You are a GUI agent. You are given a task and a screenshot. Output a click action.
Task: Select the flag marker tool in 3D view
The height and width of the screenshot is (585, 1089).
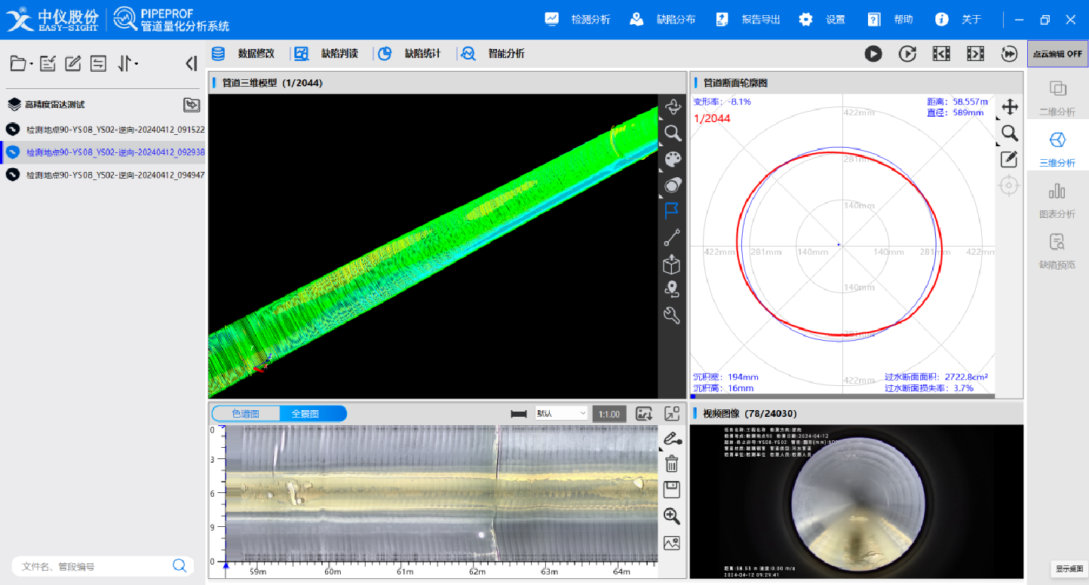pyautogui.click(x=672, y=211)
